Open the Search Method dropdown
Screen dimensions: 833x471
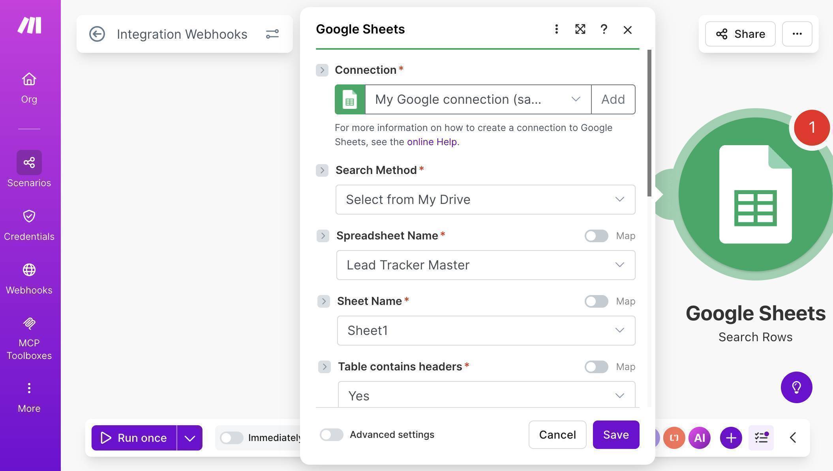[x=485, y=200]
